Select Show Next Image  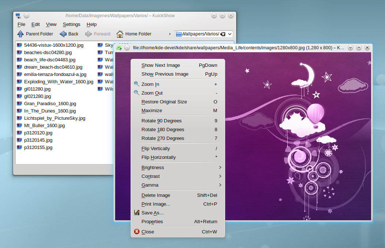161,65
